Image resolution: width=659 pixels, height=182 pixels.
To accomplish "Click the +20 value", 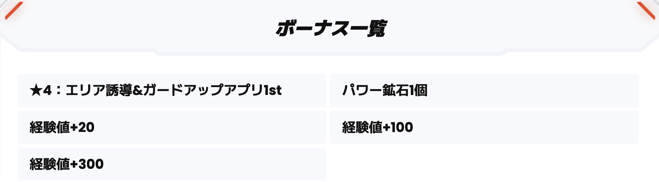I will coord(82,127).
